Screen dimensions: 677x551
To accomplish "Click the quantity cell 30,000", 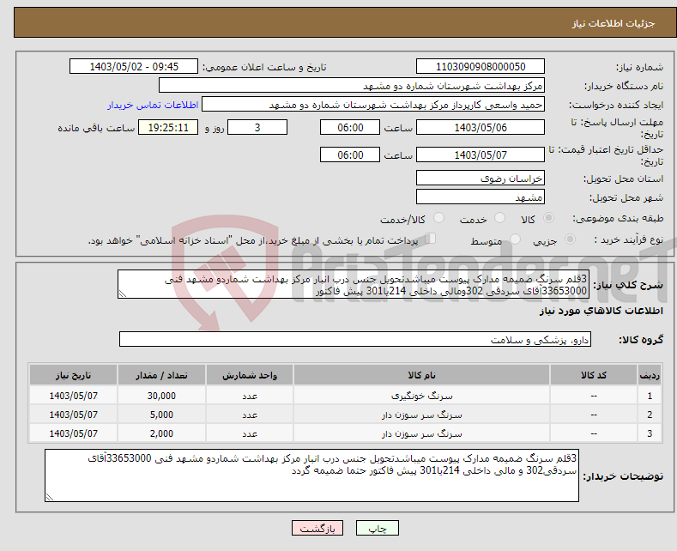I will coord(161,396).
